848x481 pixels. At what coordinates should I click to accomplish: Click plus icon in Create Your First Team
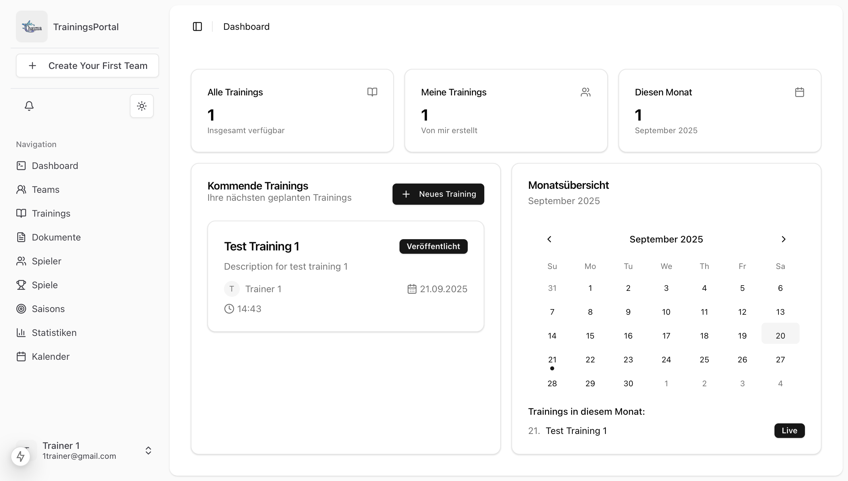point(32,66)
